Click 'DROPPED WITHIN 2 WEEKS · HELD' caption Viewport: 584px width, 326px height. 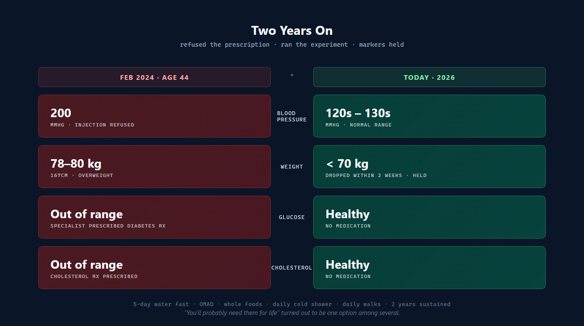click(x=376, y=175)
